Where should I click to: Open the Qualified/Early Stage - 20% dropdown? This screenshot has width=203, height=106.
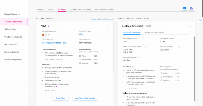click(x=54, y=43)
